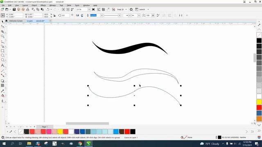Select the Freehand curve tool

point(2,42)
